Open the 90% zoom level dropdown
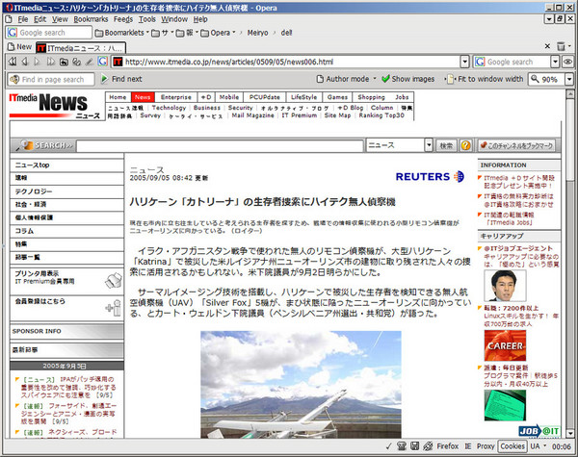The height and width of the screenshot is (457, 578). pyautogui.click(x=569, y=79)
